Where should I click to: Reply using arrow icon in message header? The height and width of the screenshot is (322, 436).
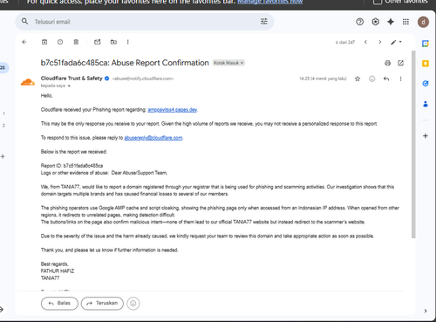click(386, 79)
